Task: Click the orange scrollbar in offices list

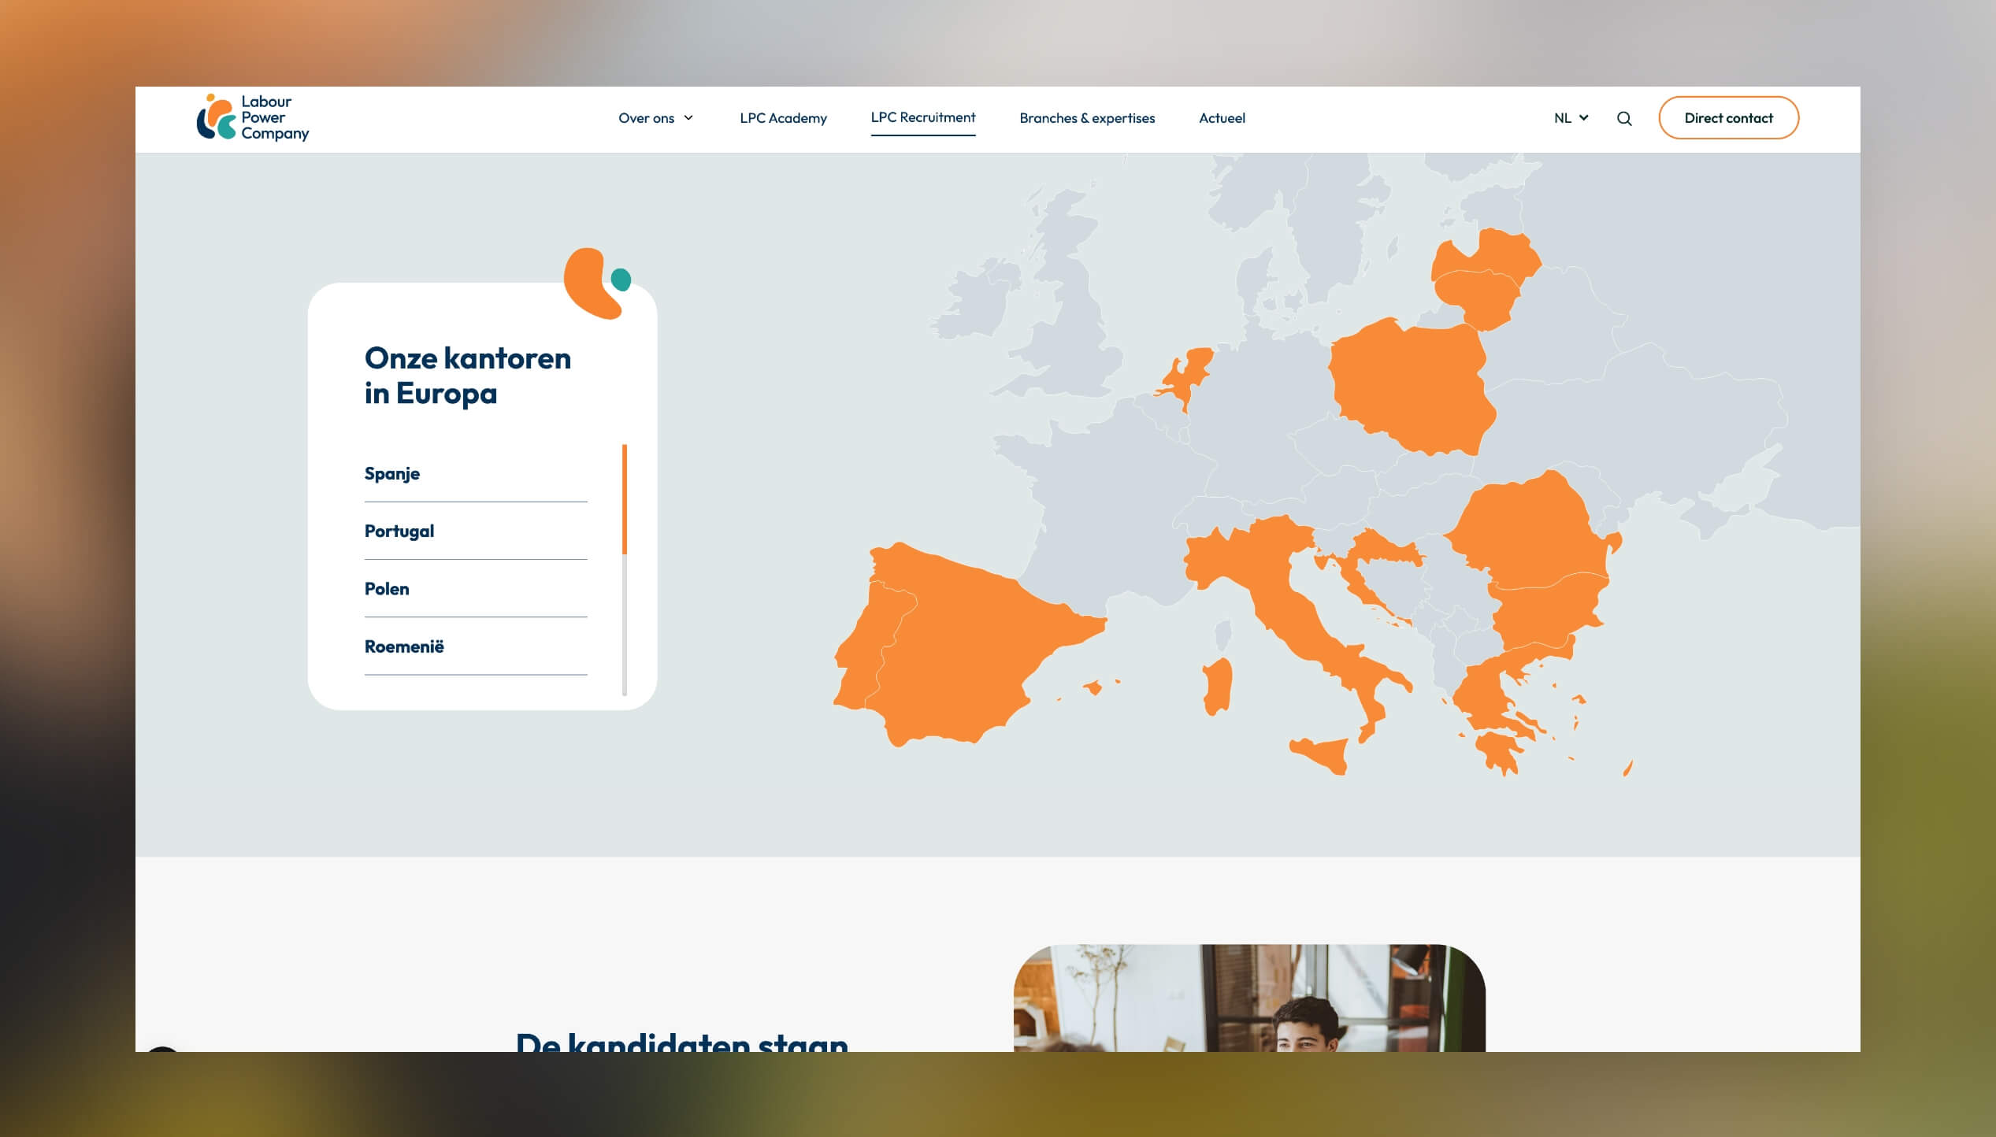Action: point(625,499)
